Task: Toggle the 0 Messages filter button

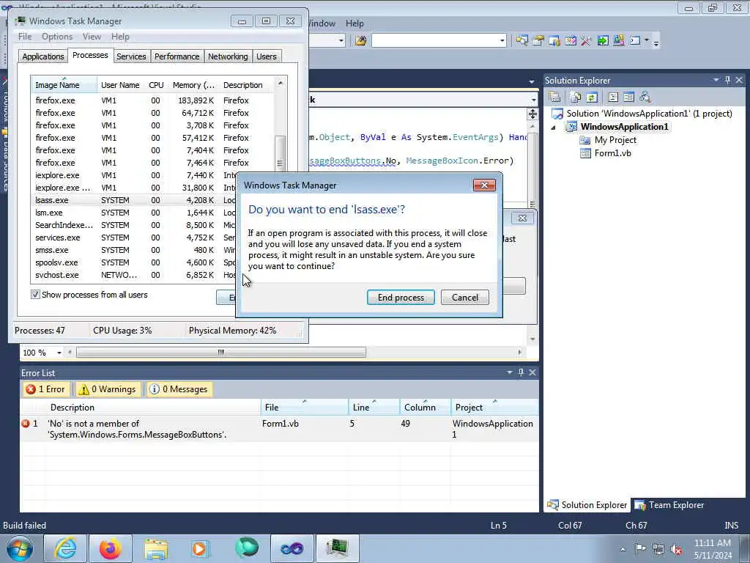Action: pyautogui.click(x=179, y=389)
